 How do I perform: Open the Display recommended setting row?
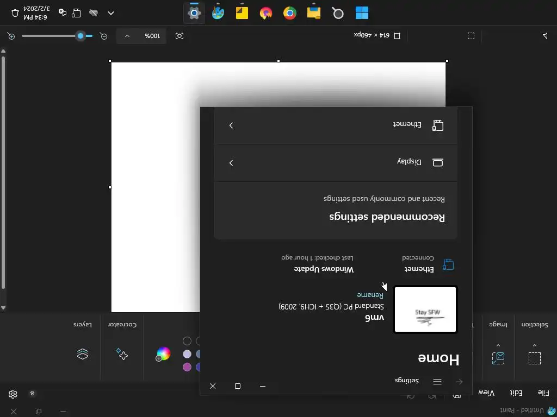point(336,162)
